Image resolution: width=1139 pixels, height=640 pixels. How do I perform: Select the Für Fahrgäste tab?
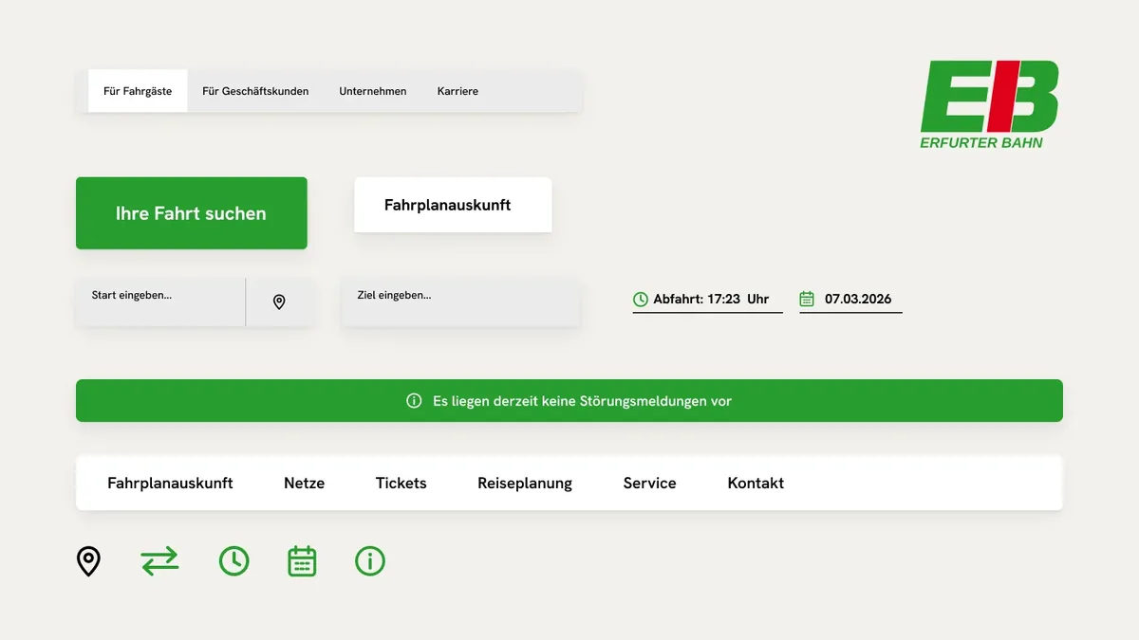pyautogui.click(x=138, y=91)
